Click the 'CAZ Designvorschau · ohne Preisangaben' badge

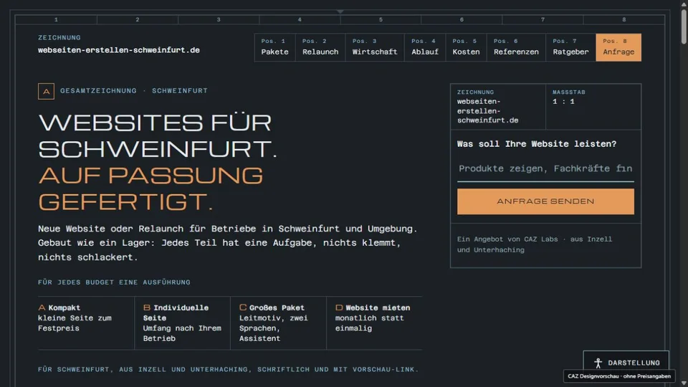click(x=618, y=376)
